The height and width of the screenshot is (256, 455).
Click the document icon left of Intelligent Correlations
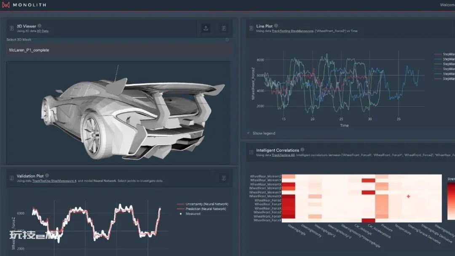click(x=251, y=152)
